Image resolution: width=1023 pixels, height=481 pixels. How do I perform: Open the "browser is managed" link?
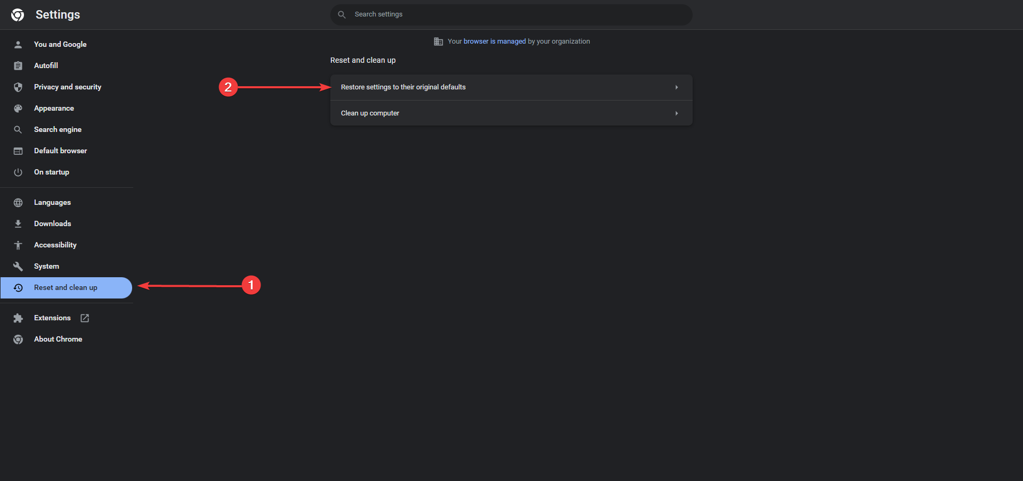tap(494, 42)
